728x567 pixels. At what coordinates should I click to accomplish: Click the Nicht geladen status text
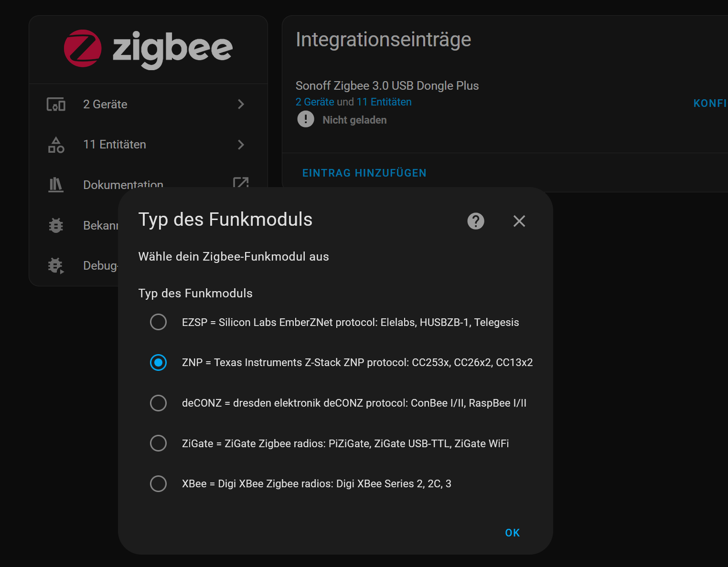(x=354, y=120)
